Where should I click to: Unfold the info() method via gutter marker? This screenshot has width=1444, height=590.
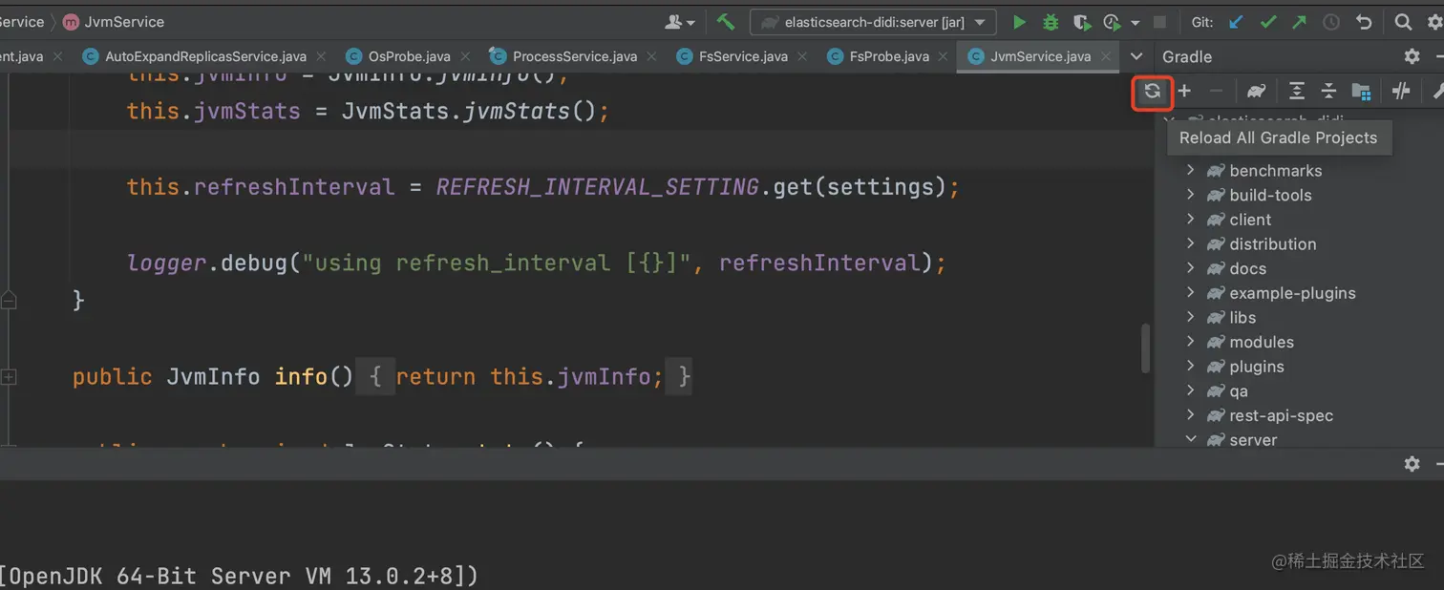point(9,377)
